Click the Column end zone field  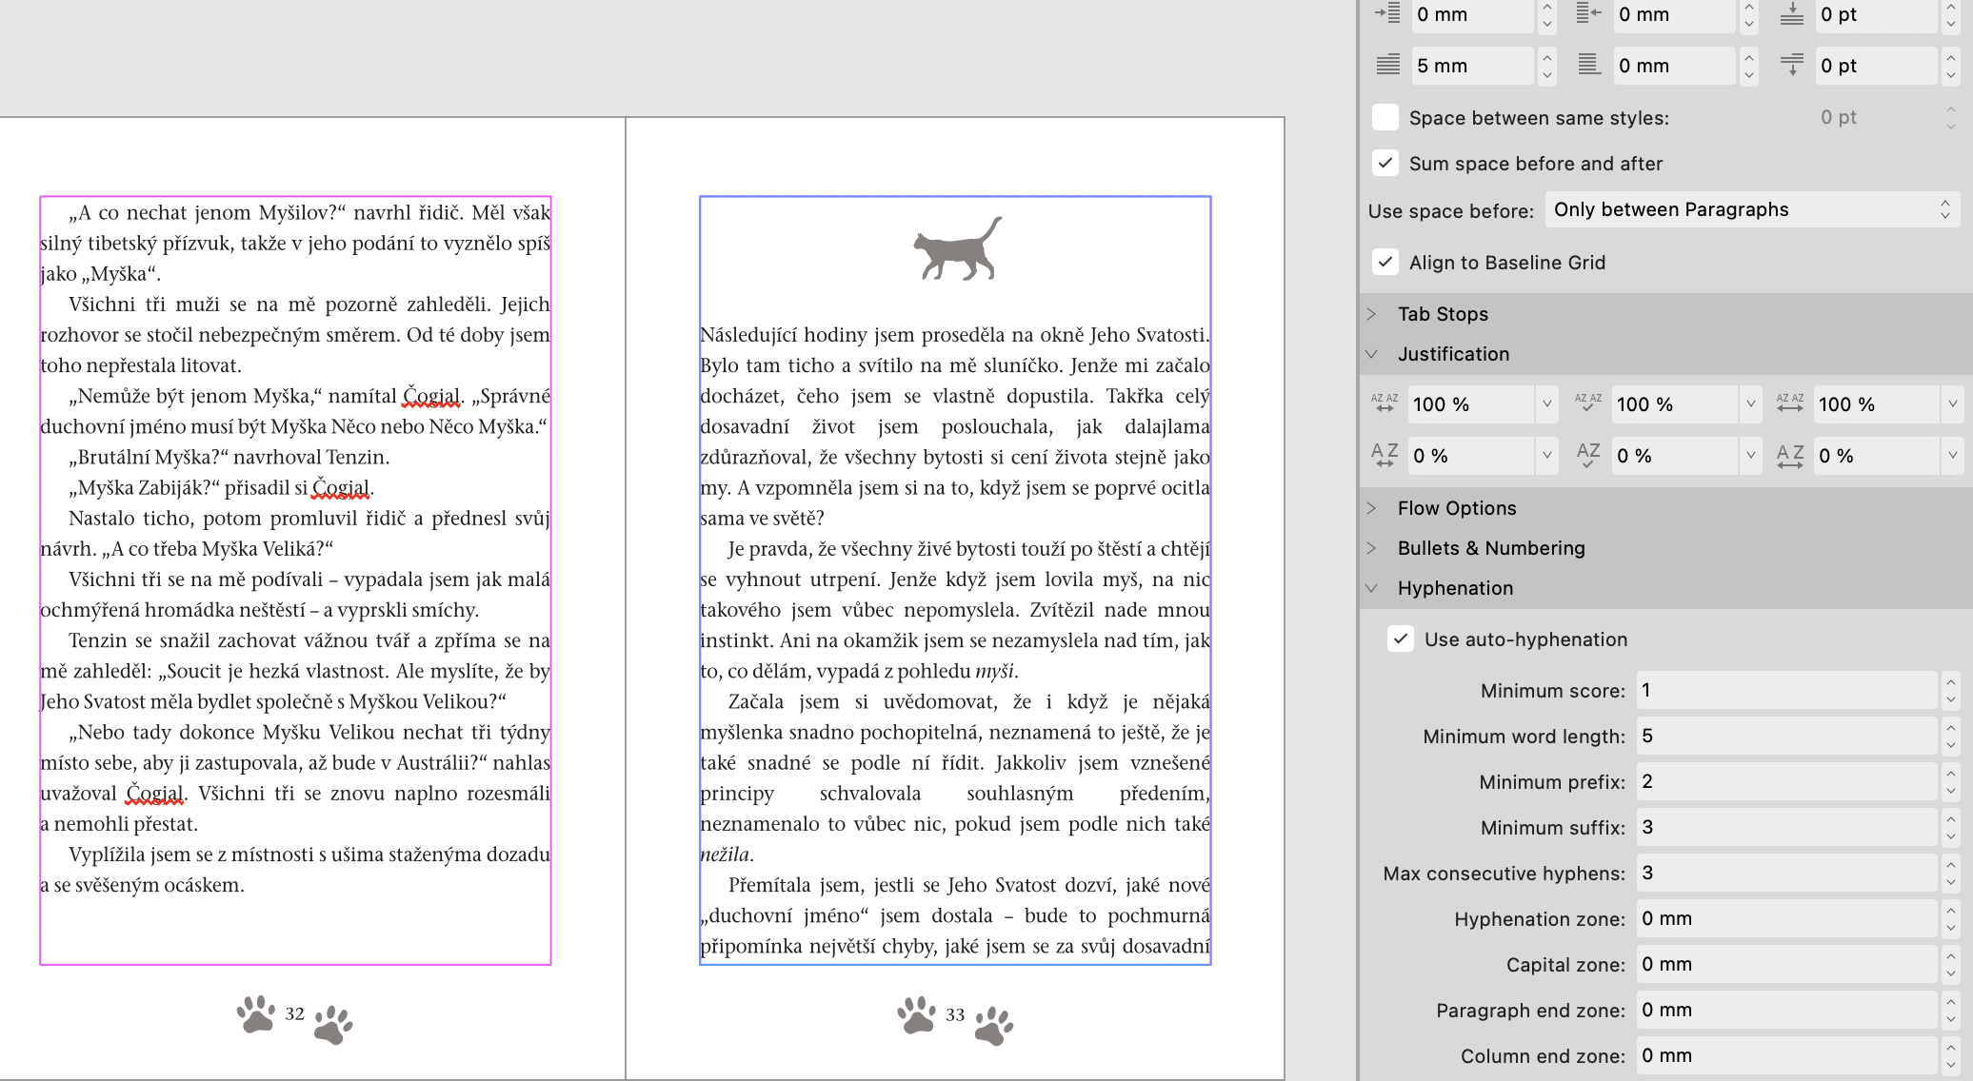point(1786,1055)
